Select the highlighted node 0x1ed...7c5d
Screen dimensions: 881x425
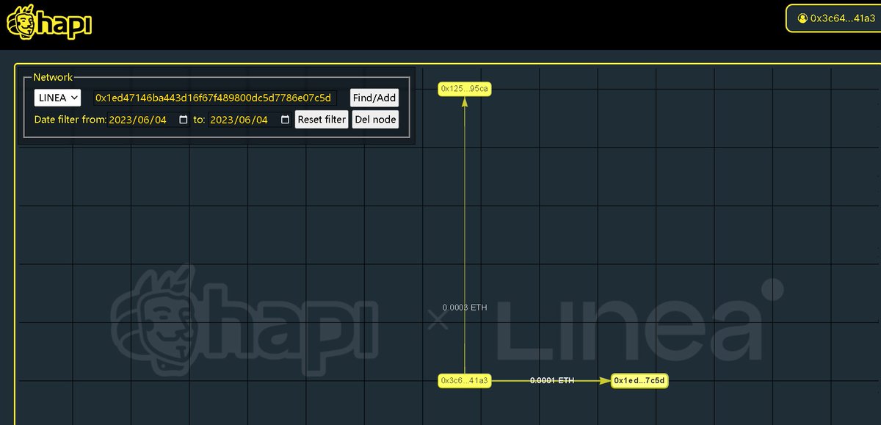pyautogui.click(x=640, y=380)
